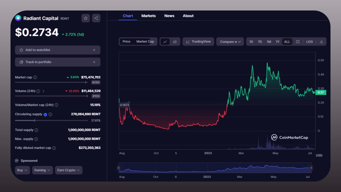341x192 pixels.
Task: Click the plus icon on Track in portfolio
Action: (94, 62)
